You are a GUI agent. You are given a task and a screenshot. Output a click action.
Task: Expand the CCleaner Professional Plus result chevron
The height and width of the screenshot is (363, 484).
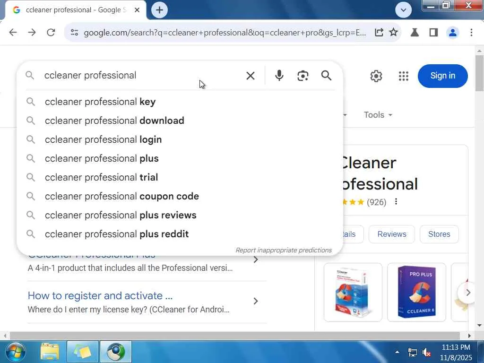(256, 260)
